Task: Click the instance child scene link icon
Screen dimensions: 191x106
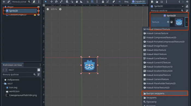Action: point(8,2)
